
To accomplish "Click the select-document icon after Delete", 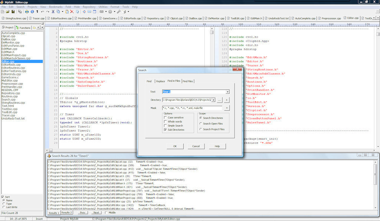I will coord(78,12).
